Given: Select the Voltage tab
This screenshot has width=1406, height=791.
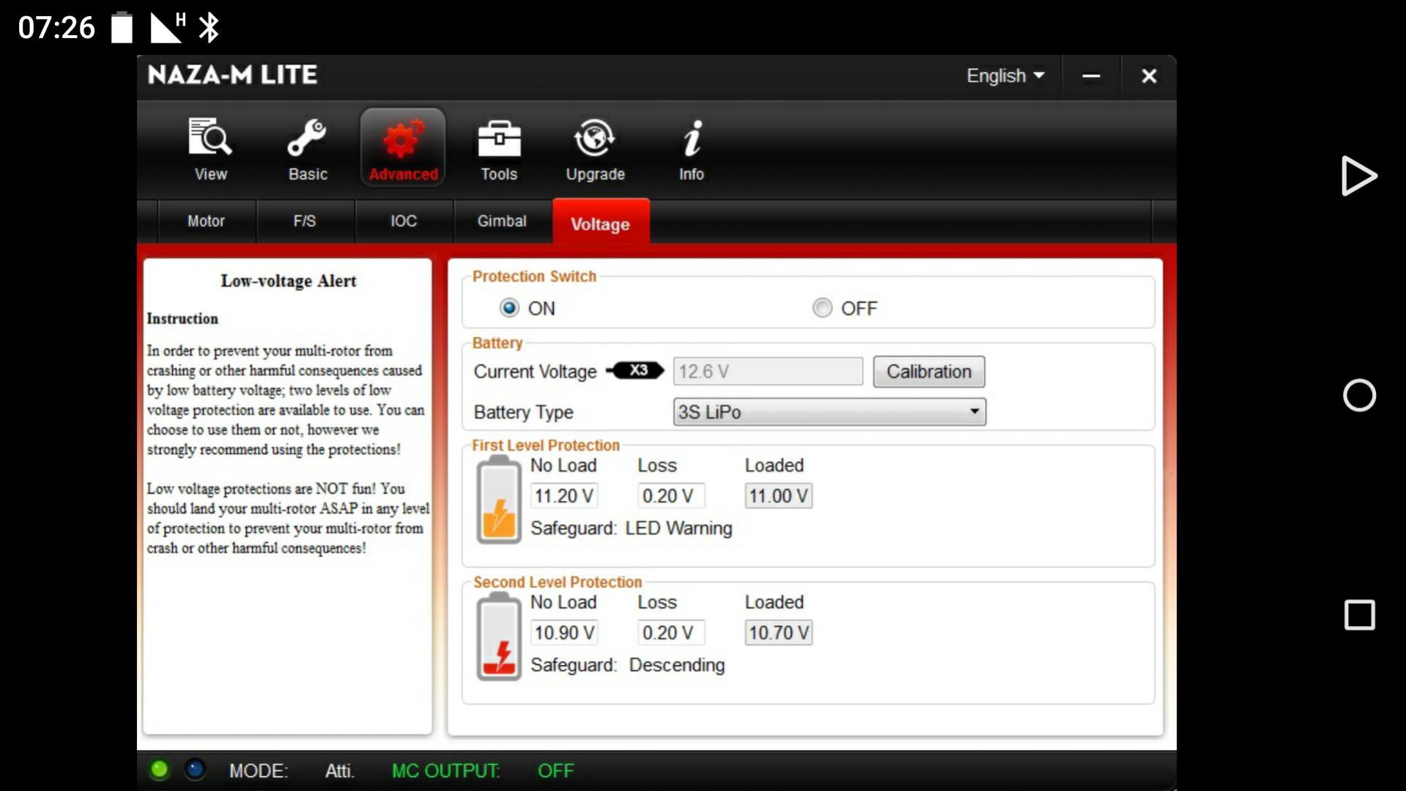Looking at the screenshot, I should (601, 222).
